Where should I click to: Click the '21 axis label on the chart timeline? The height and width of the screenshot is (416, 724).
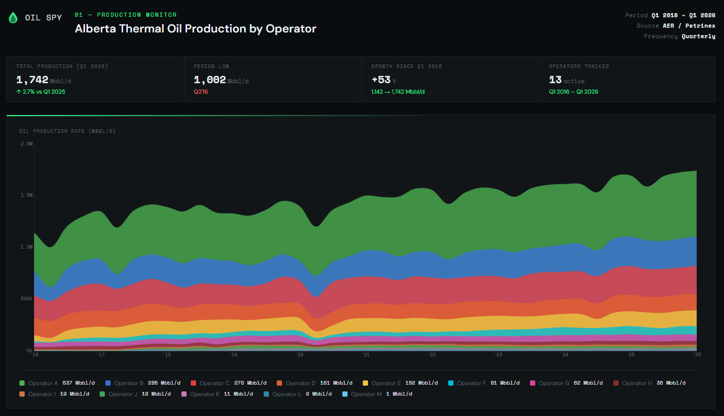366,354
